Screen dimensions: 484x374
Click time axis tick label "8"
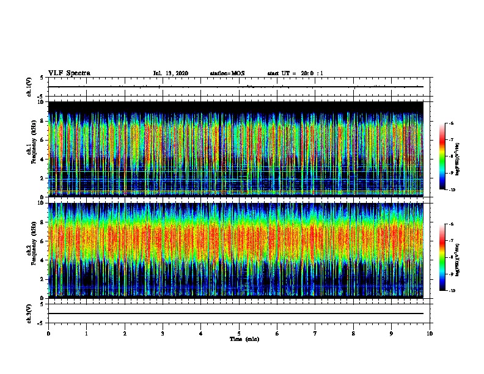(353, 334)
